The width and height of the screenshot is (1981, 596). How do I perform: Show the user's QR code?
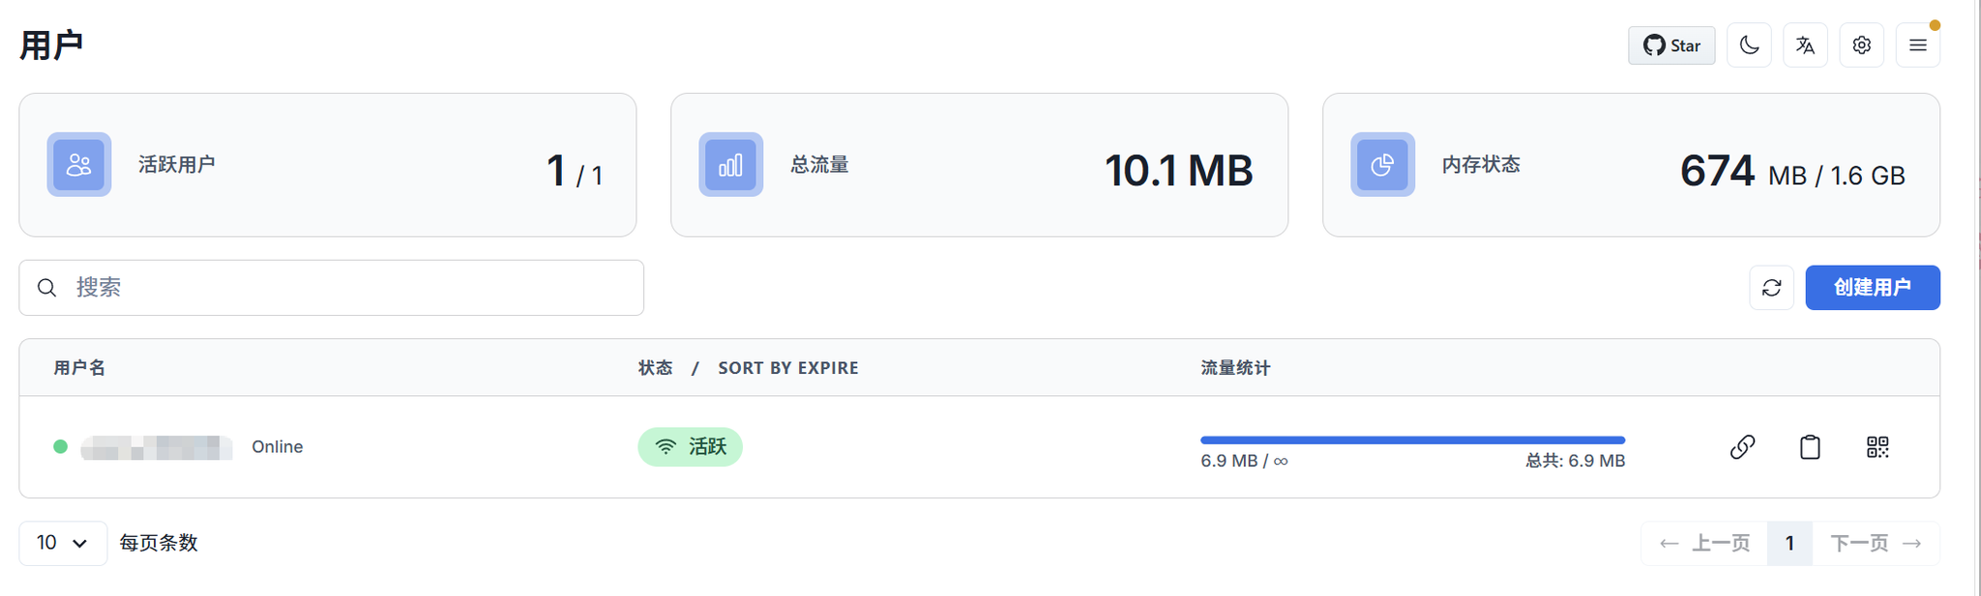pos(1878,446)
